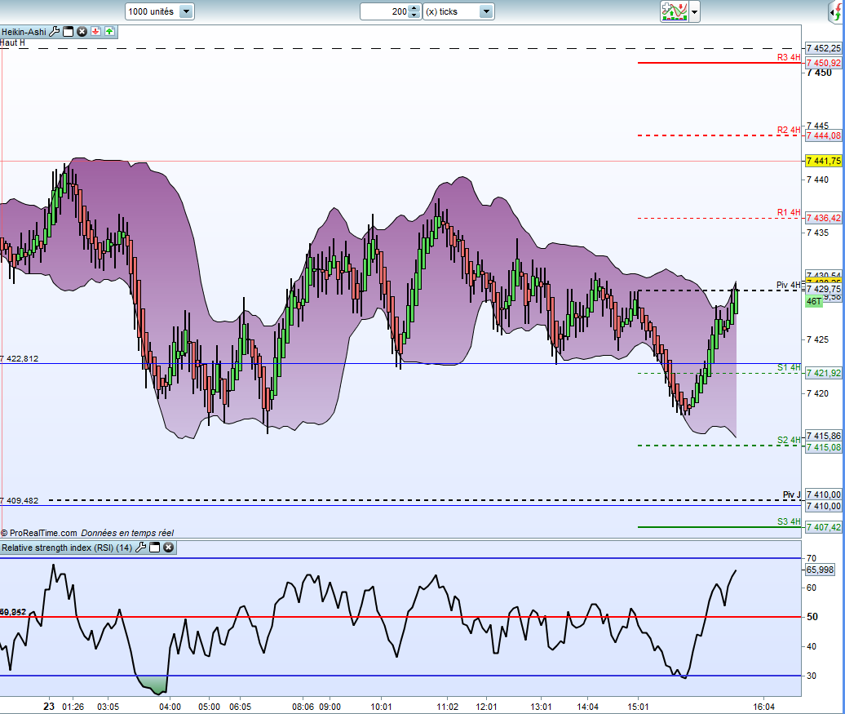Click the S3 4H support label
The height and width of the screenshot is (714, 845).
(x=789, y=521)
